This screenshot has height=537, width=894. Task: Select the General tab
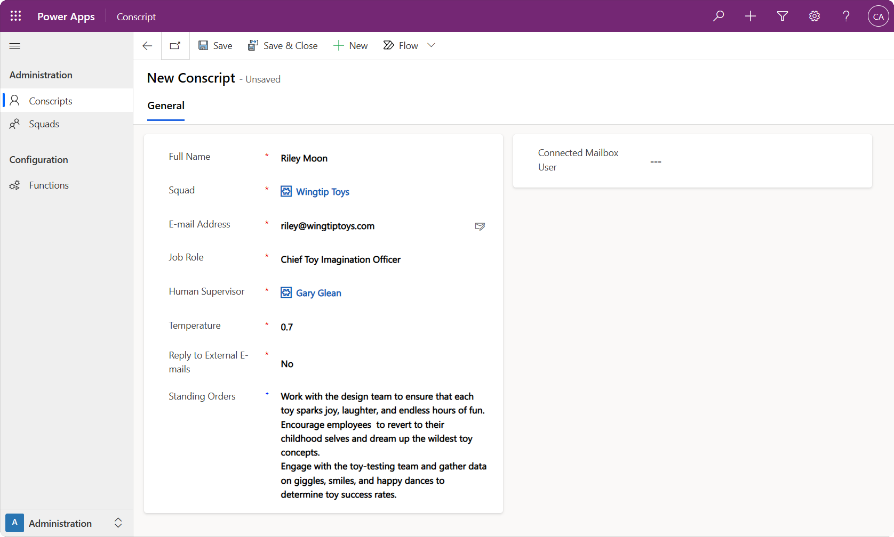click(166, 106)
